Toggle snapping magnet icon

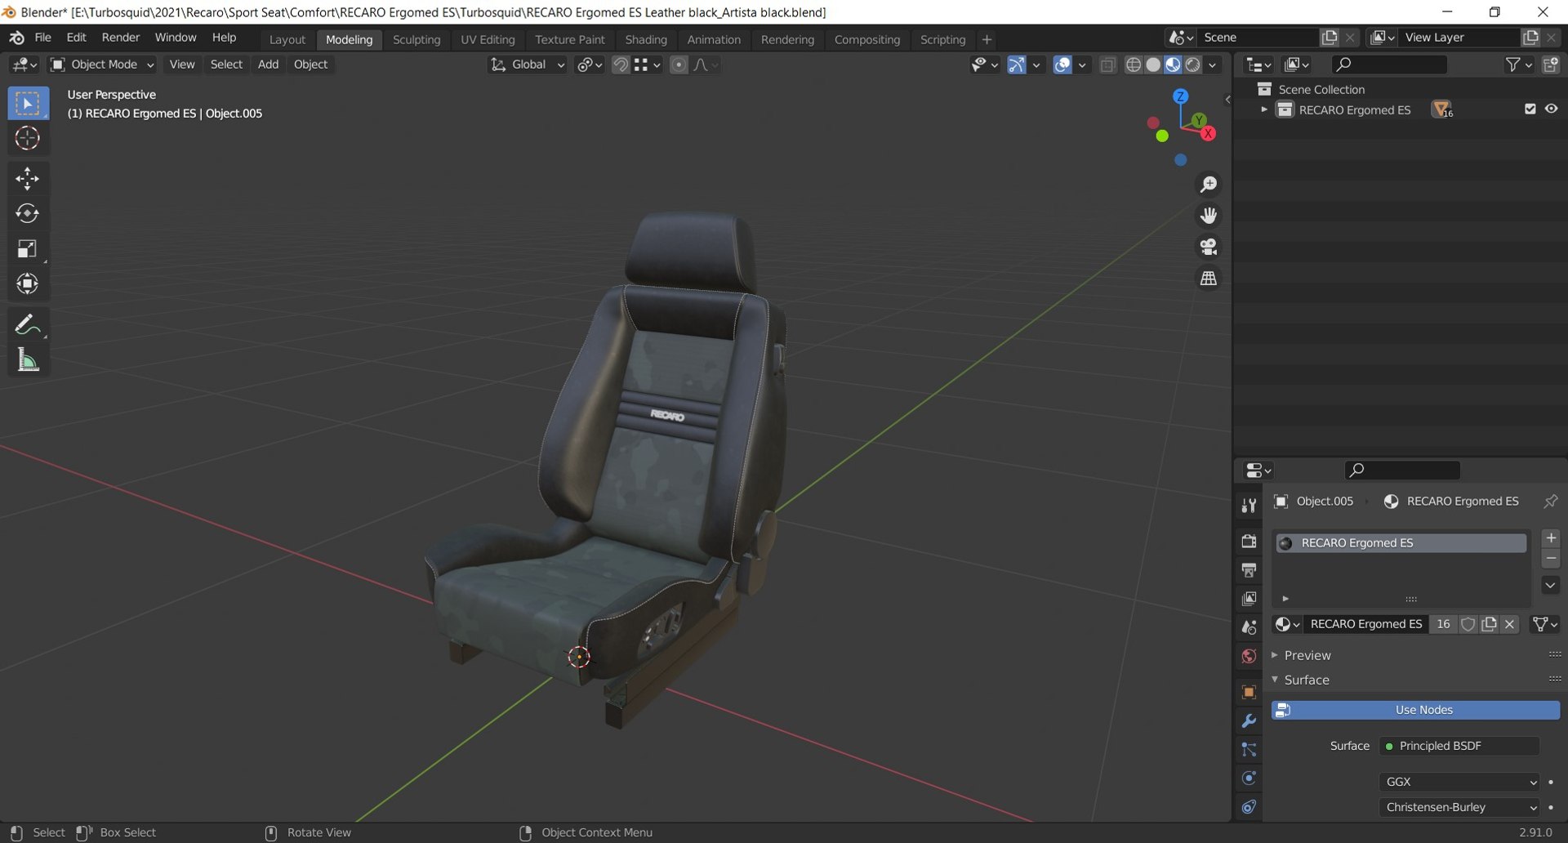[x=621, y=65]
